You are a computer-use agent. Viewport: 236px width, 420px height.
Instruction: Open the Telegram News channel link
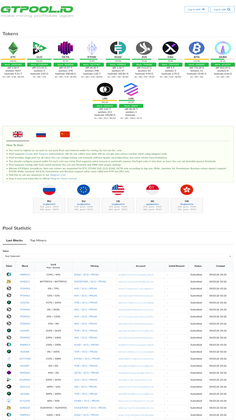coord(64,178)
